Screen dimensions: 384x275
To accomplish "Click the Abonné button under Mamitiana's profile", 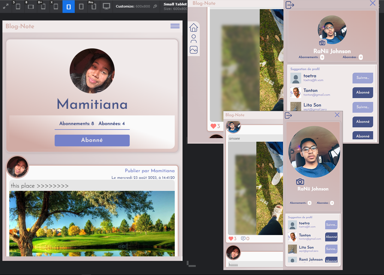I will [x=92, y=140].
